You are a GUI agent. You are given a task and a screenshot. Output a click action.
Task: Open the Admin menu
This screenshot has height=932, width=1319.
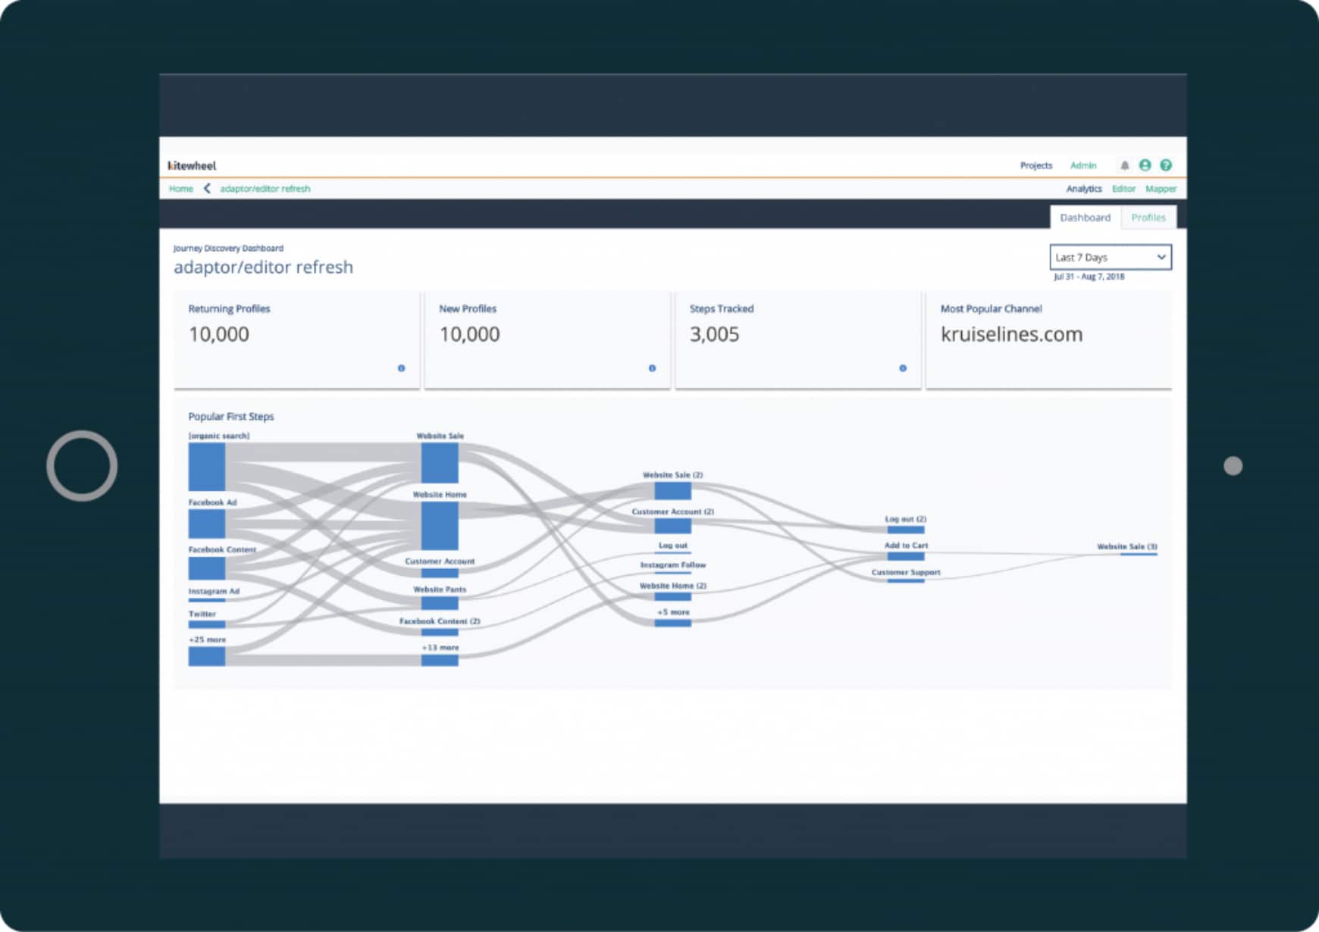[x=1083, y=165]
